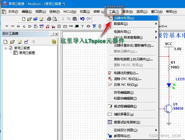Expand 在线设计资源(O) submenu
This screenshot has width=185, height=140.
[x=133, y=130]
